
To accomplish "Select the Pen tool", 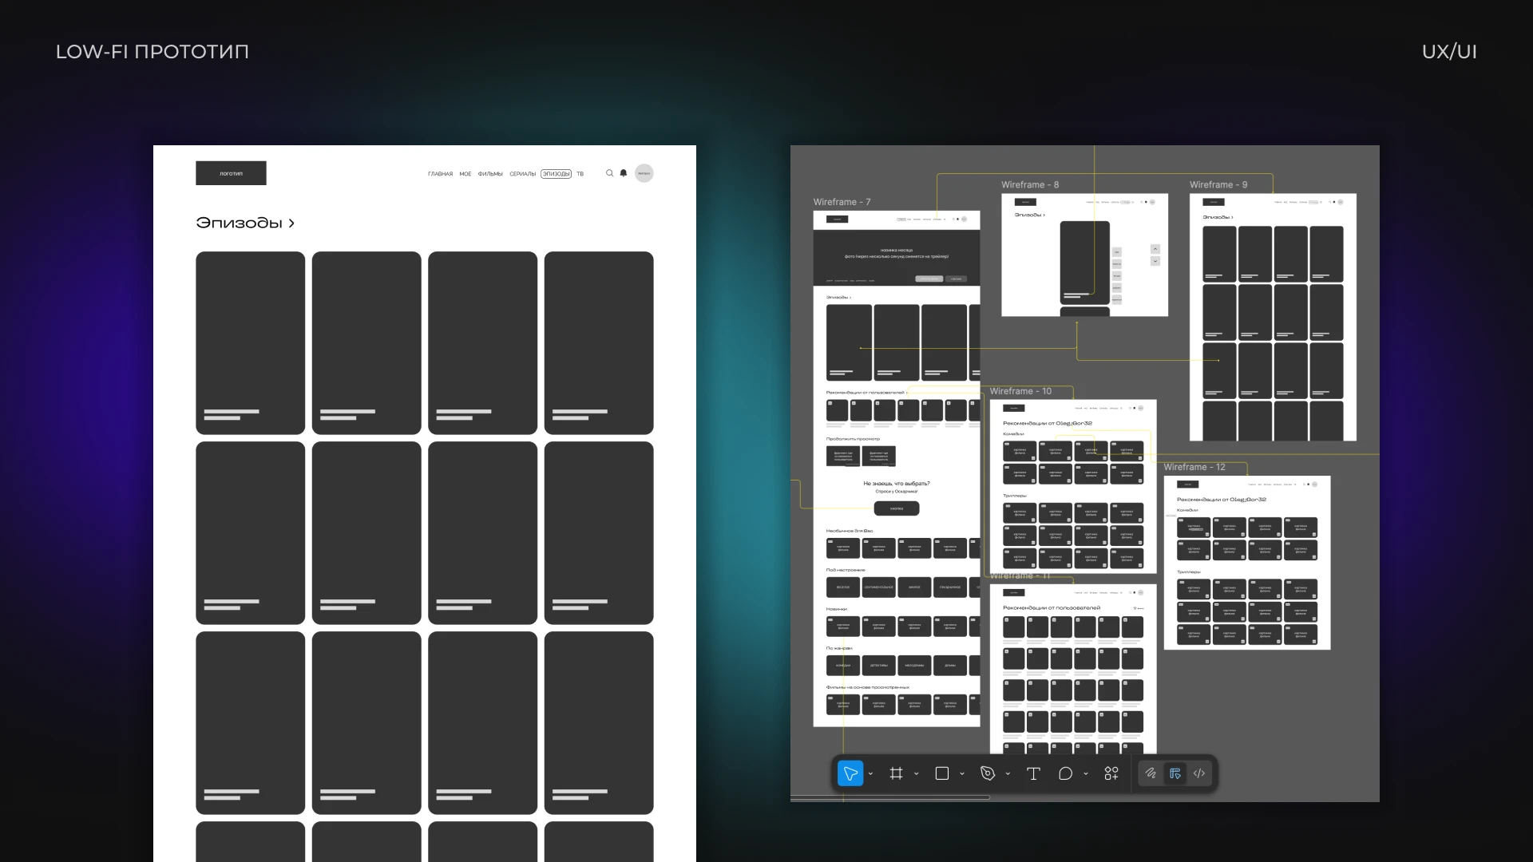I will (x=988, y=773).
